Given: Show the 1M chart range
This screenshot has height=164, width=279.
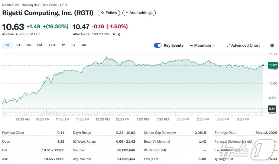Looking at the screenshot, I should (x=28, y=45).
